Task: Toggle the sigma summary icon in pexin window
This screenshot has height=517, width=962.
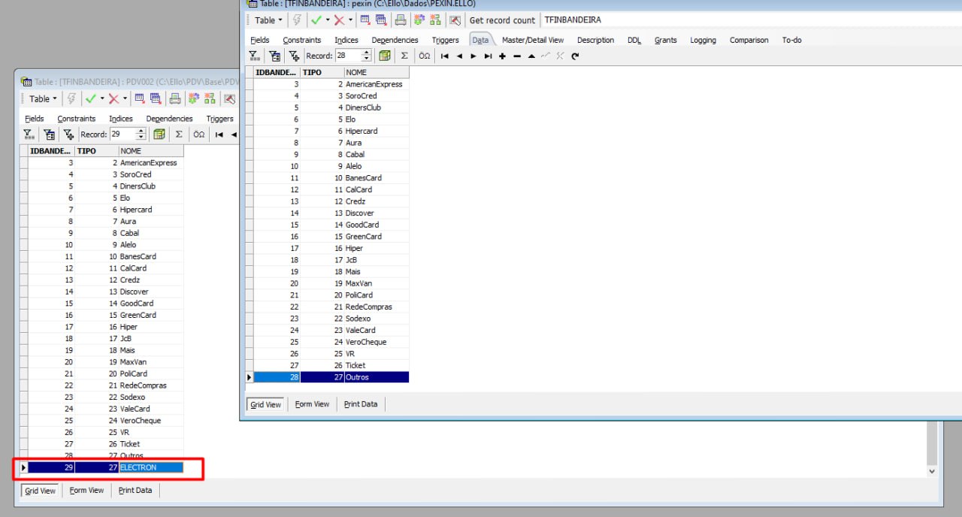Action: (x=404, y=56)
